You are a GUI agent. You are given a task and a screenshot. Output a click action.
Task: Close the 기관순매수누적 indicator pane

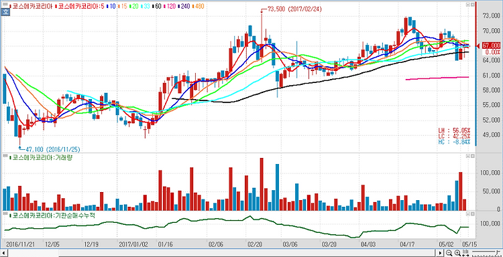pyautogui.click(x=473, y=213)
